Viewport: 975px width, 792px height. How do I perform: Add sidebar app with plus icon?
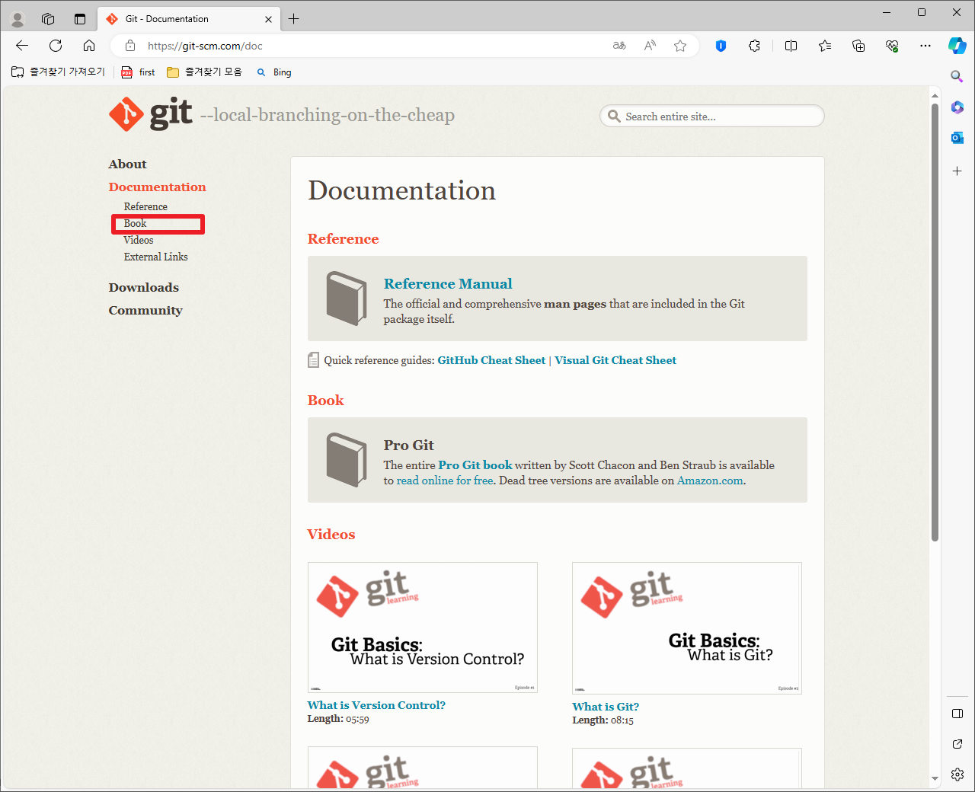pyautogui.click(x=957, y=171)
